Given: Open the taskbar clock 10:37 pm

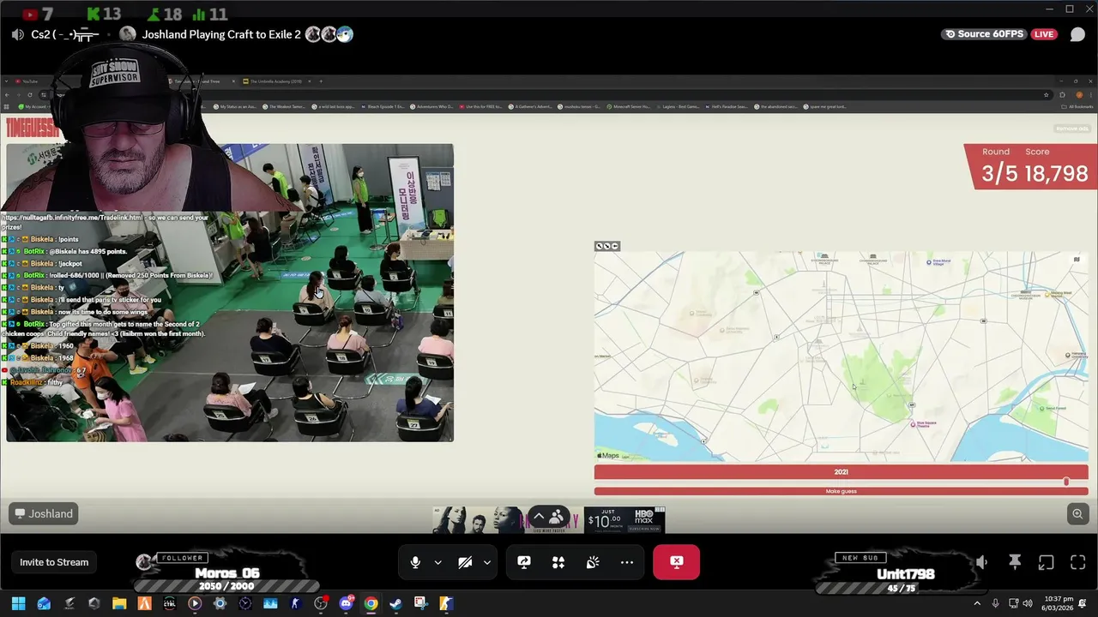Looking at the screenshot, I should coord(1059,603).
